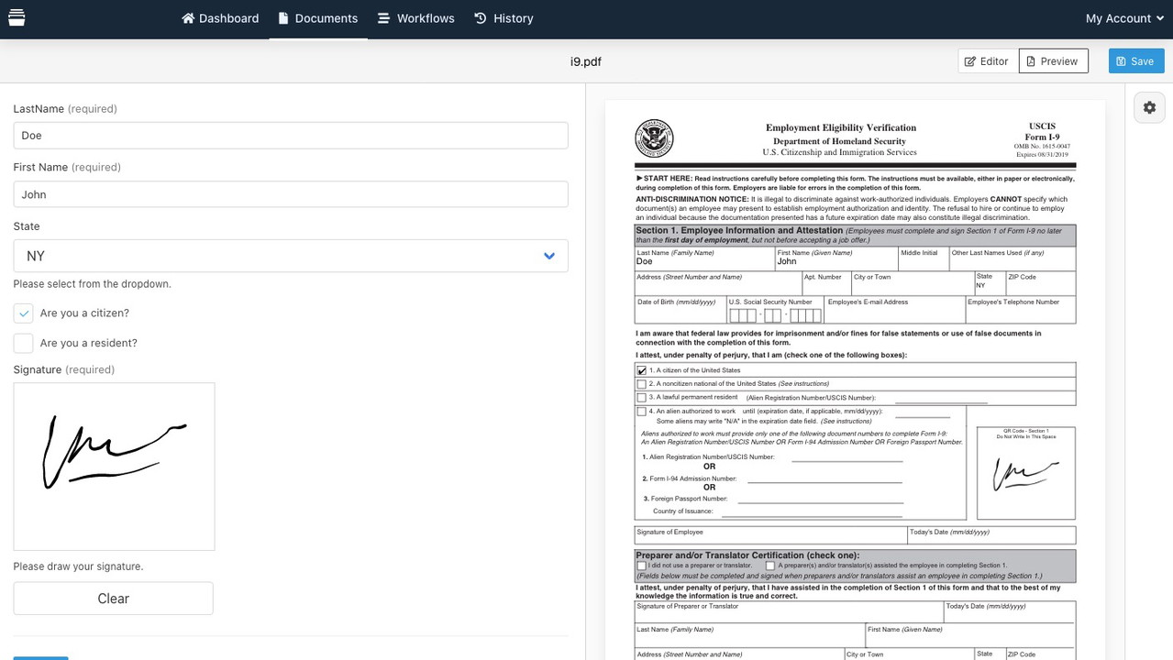Click the State dropdown chevron arrow

548,256
